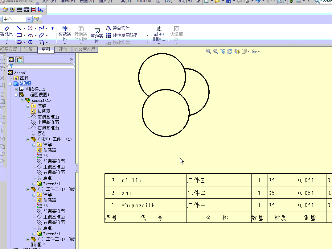Click the Zoom to Area icon
This screenshot has width=332, height=249.
pos(215,51)
